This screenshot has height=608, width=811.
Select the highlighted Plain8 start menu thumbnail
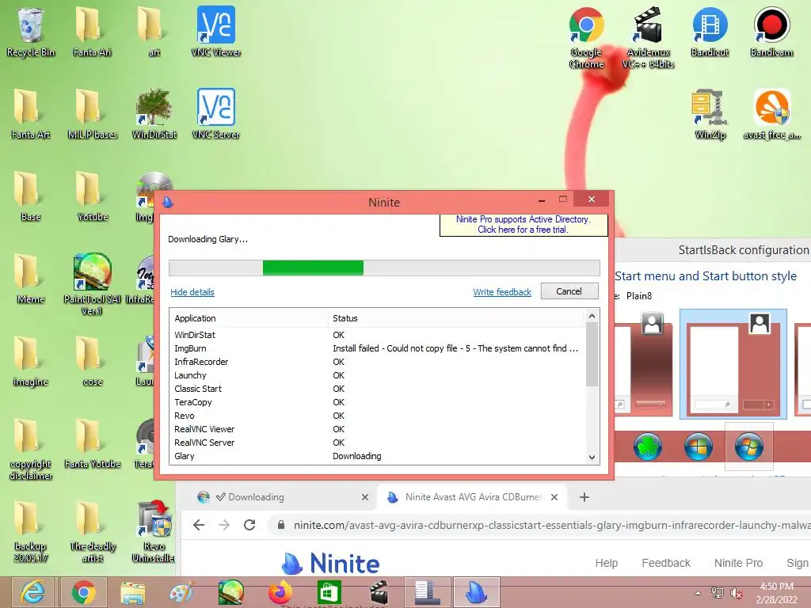click(733, 364)
